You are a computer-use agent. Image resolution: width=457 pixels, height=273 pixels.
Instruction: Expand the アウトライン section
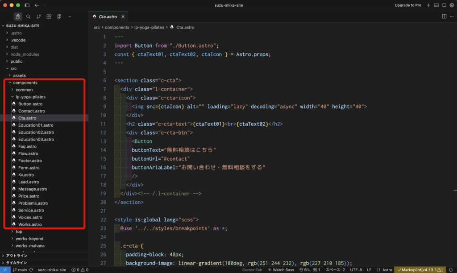17,256
